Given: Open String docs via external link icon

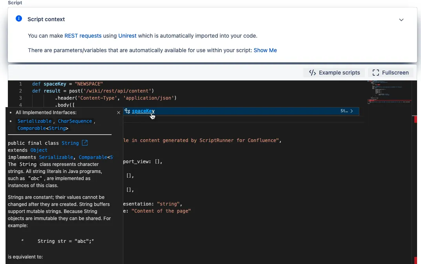Looking at the screenshot, I should pos(84,143).
